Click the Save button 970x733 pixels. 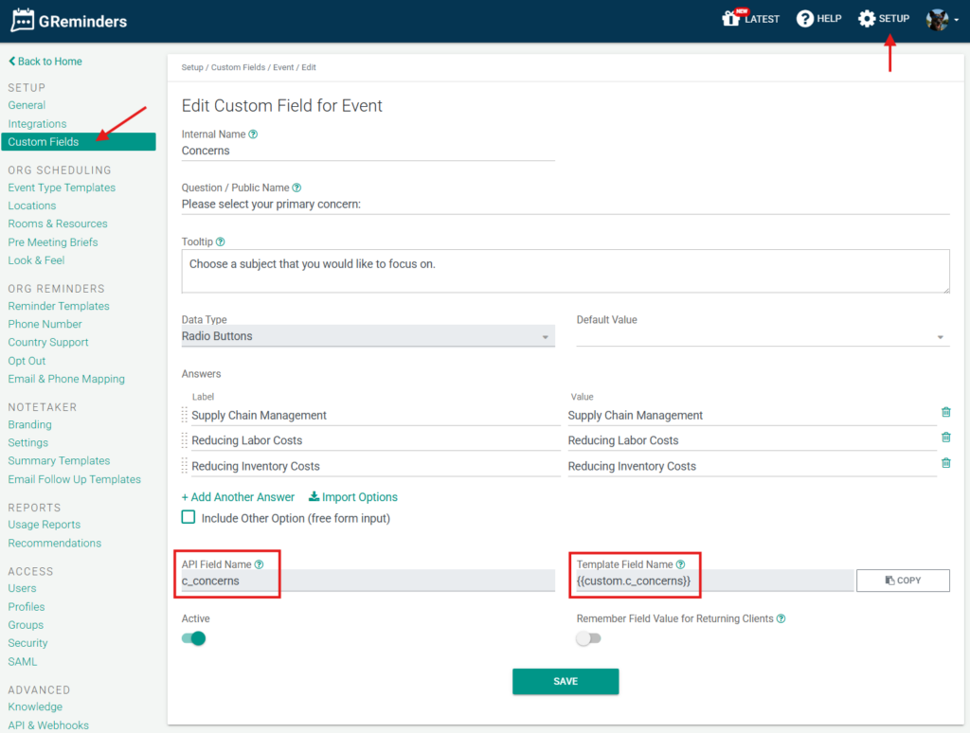(x=566, y=681)
